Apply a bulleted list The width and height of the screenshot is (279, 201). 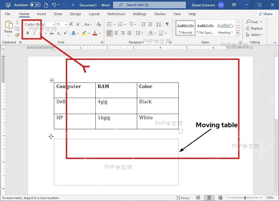pyautogui.click(x=109, y=24)
